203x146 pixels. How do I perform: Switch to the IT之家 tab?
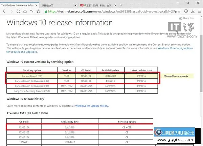(x=96, y=5)
